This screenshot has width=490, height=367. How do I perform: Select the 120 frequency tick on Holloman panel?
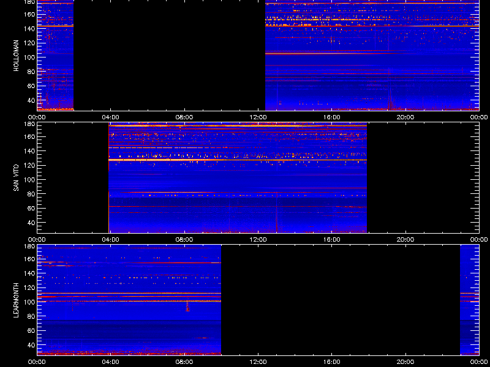[x=31, y=43]
